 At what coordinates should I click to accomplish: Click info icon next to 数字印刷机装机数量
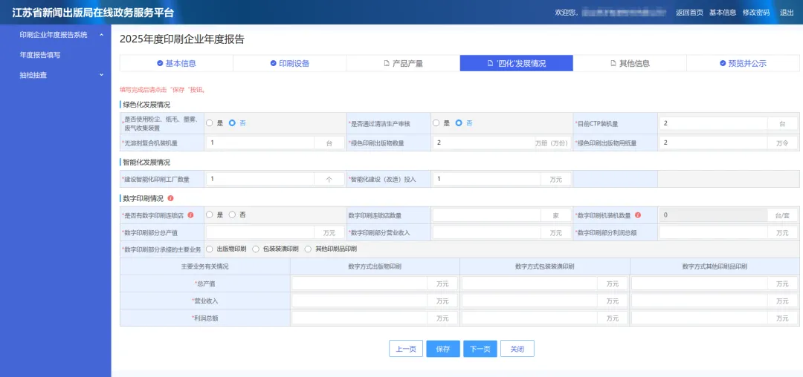pyautogui.click(x=638, y=215)
